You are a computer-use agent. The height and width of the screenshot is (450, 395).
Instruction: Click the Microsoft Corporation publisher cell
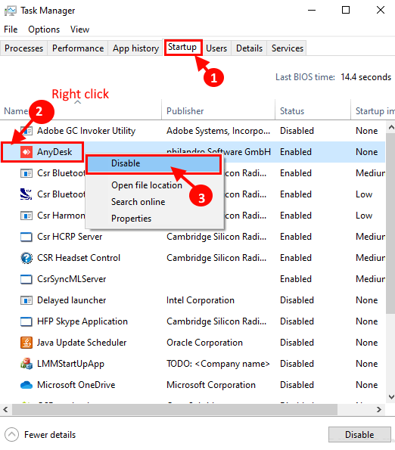tap(211, 385)
